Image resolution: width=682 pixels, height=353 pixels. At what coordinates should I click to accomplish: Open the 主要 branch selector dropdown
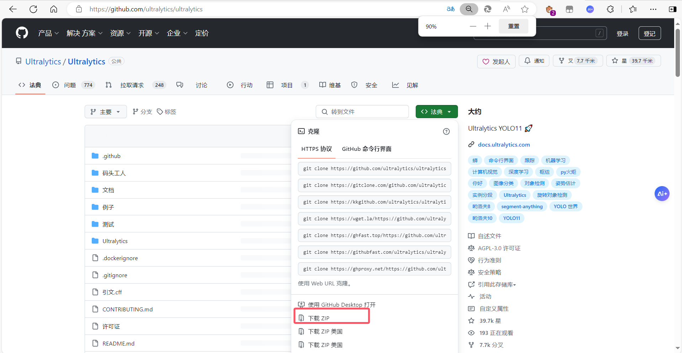click(x=106, y=112)
